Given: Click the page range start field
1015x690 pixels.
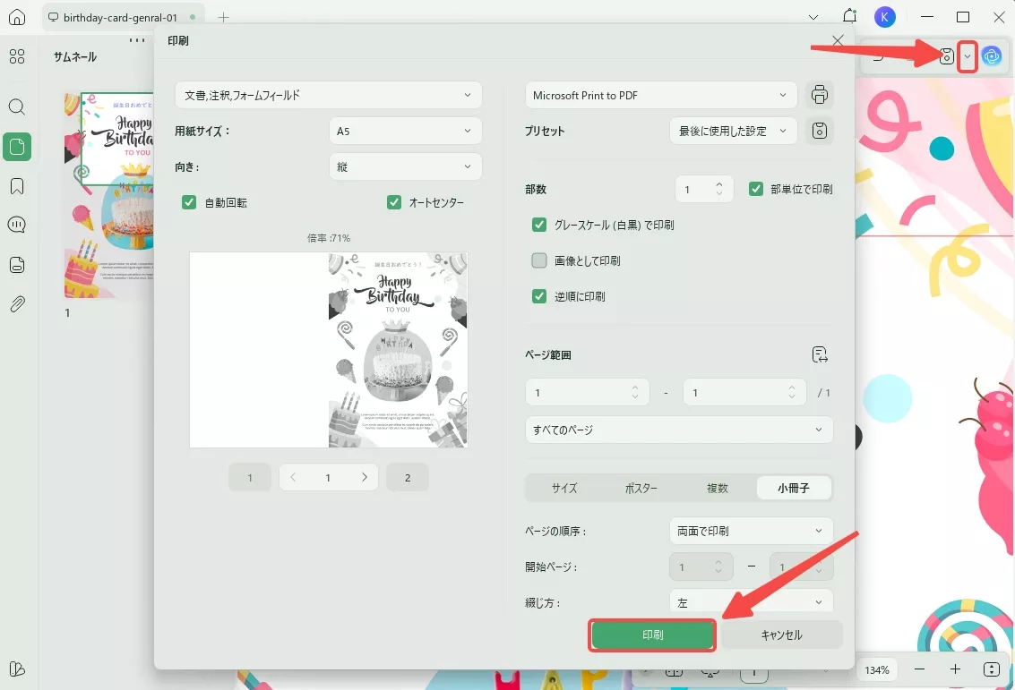Looking at the screenshot, I should 587,393.
